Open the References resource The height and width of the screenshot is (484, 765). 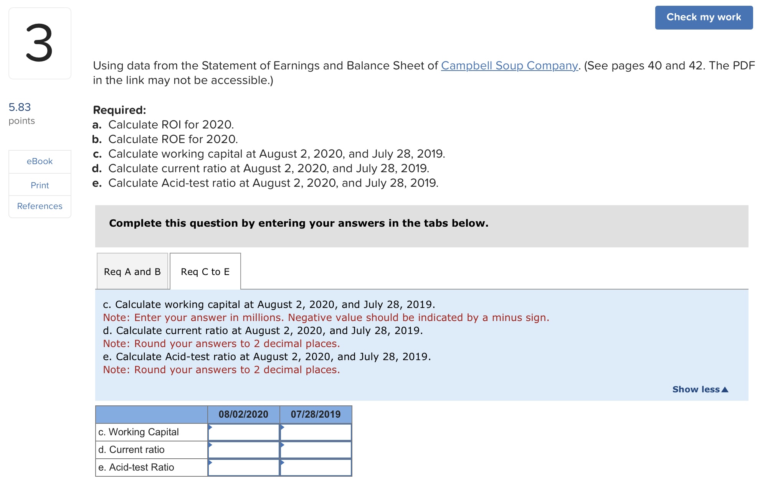pos(40,206)
